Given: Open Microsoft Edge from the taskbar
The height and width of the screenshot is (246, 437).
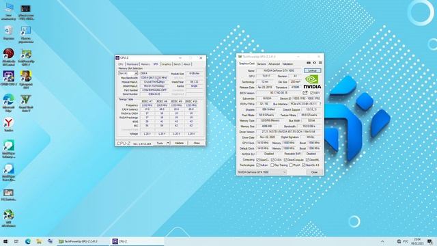Looking at the screenshot, I should (x=28, y=241).
